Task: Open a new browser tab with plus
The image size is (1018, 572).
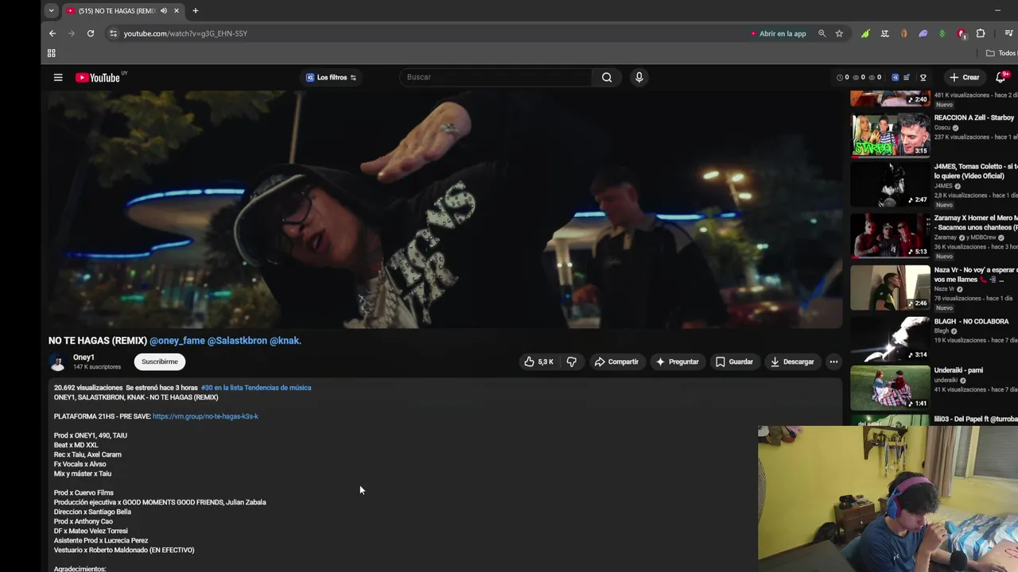Action: (195, 10)
